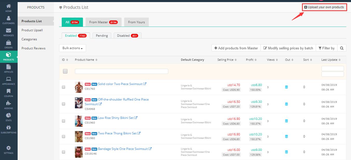Open Two Piece Thong Bikini Set link
The height and width of the screenshot is (160, 351).
117,133
